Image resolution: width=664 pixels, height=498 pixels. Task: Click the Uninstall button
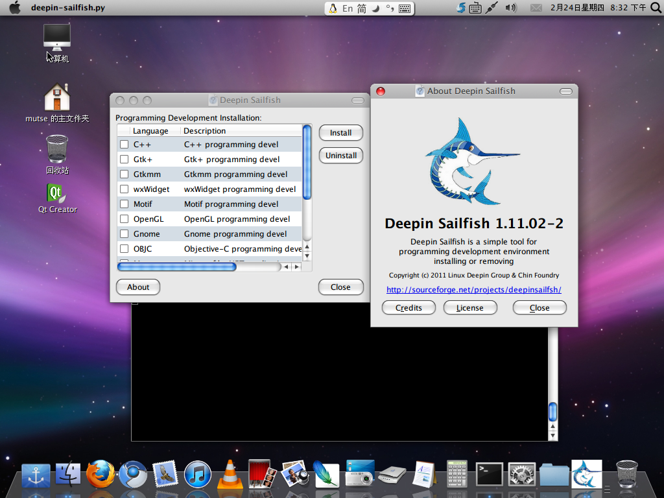point(341,156)
